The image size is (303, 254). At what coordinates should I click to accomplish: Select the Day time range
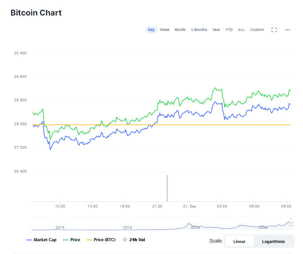(x=151, y=30)
